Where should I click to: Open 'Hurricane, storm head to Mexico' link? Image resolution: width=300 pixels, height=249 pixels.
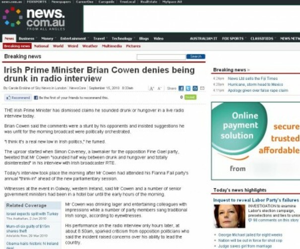click(255, 84)
